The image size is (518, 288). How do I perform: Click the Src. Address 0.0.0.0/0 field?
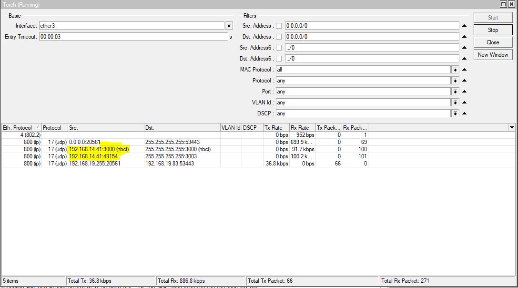click(x=372, y=26)
